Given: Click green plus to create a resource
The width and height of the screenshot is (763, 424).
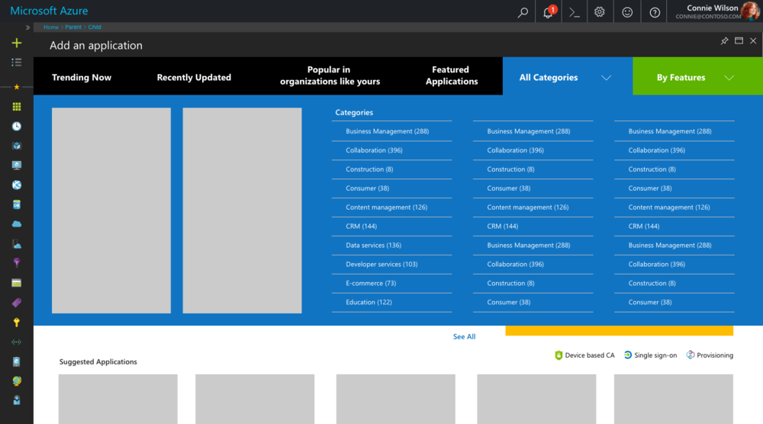Looking at the screenshot, I should click(x=17, y=43).
